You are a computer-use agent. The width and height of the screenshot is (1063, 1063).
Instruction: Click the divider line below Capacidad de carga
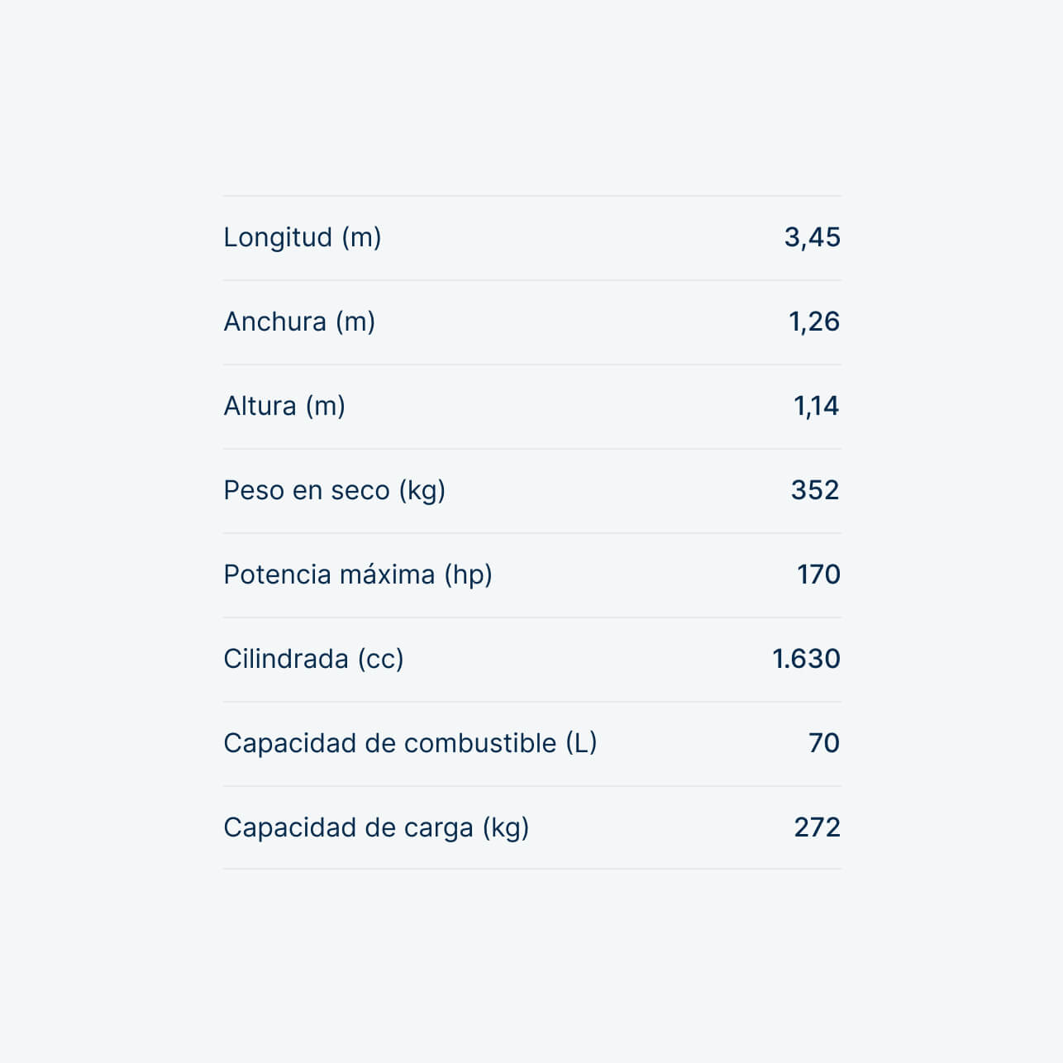[x=531, y=869]
